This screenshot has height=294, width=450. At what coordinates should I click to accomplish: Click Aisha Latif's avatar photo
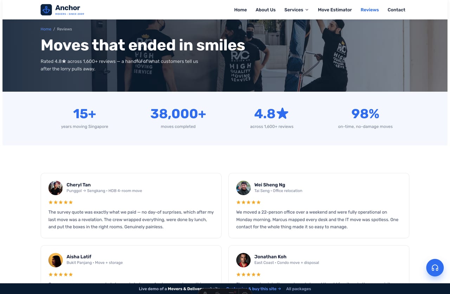pyautogui.click(x=56, y=260)
